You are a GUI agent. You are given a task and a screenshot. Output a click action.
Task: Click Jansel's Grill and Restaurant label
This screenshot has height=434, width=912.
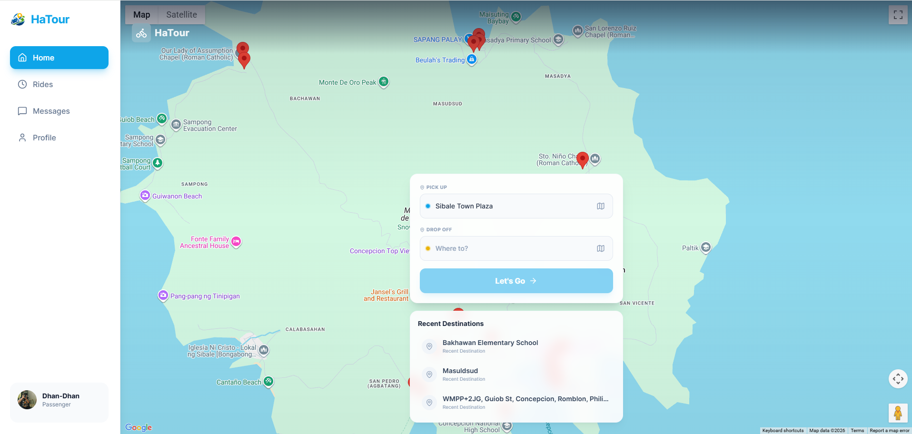(x=386, y=295)
